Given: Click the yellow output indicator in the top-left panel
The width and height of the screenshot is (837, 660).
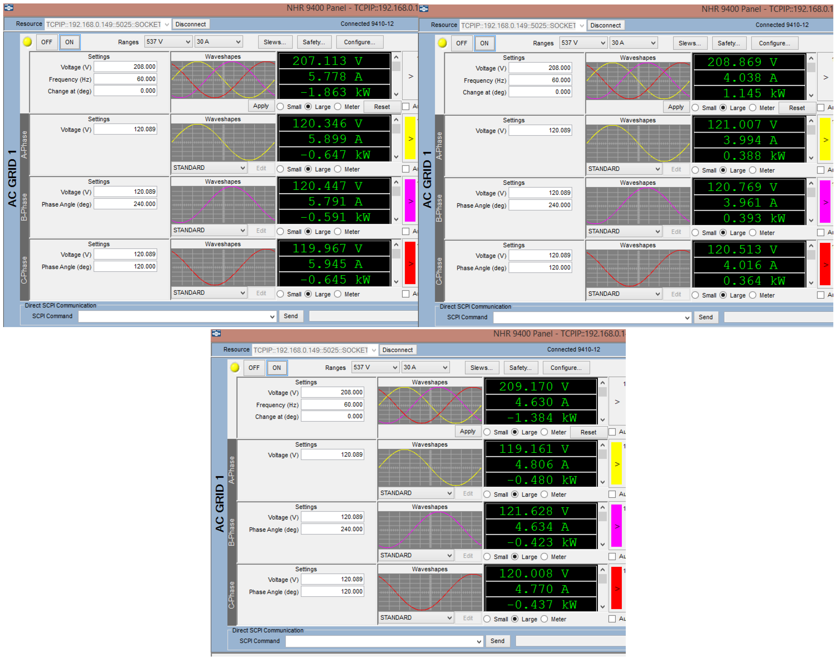Looking at the screenshot, I should (x=27, y=42).
